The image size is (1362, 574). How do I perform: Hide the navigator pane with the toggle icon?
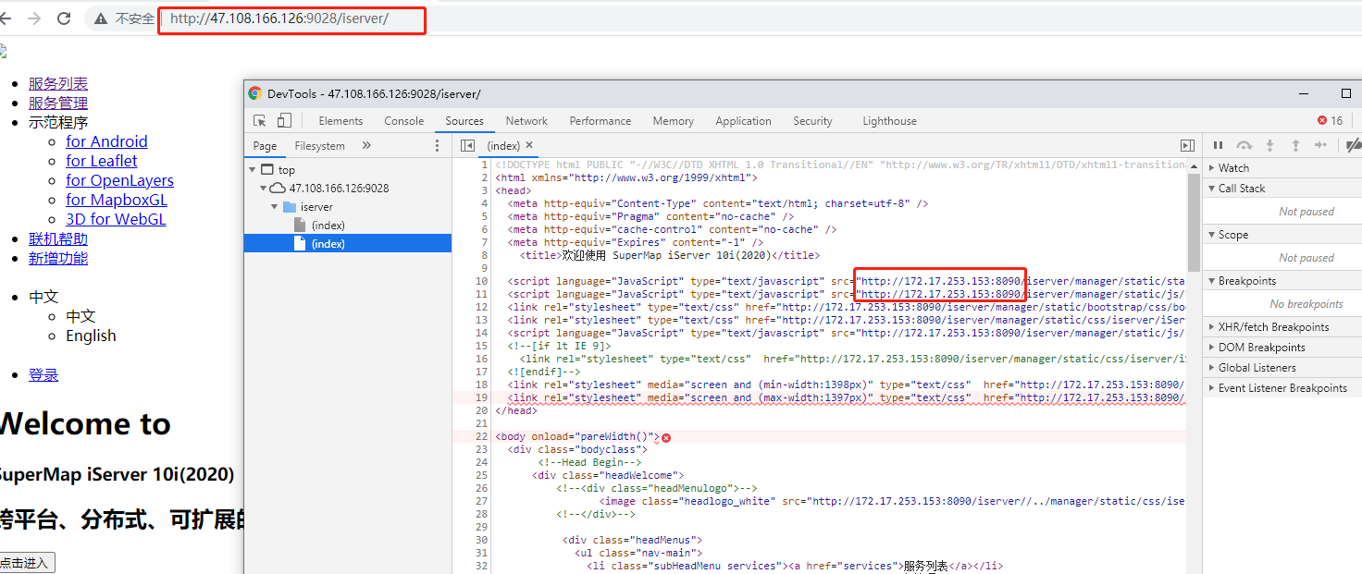pyautogui.click(x=467, y=145)
